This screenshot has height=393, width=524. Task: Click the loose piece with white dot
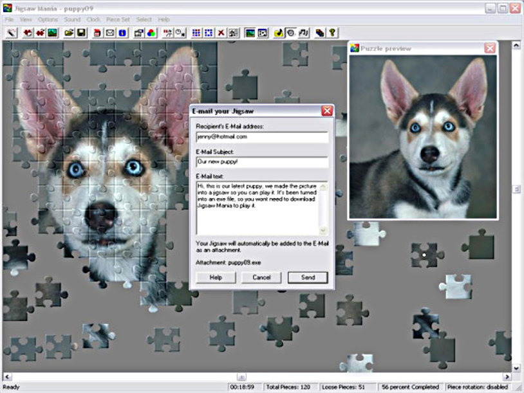(x=426, y=255)
